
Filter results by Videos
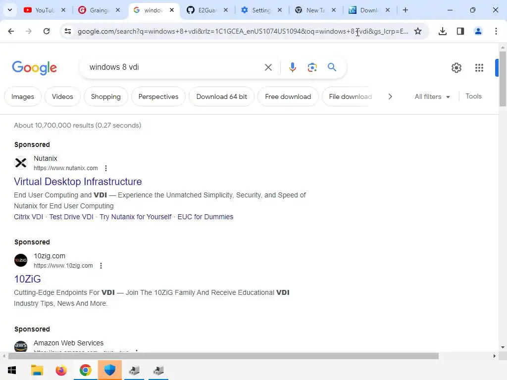[x=62, y=96]
